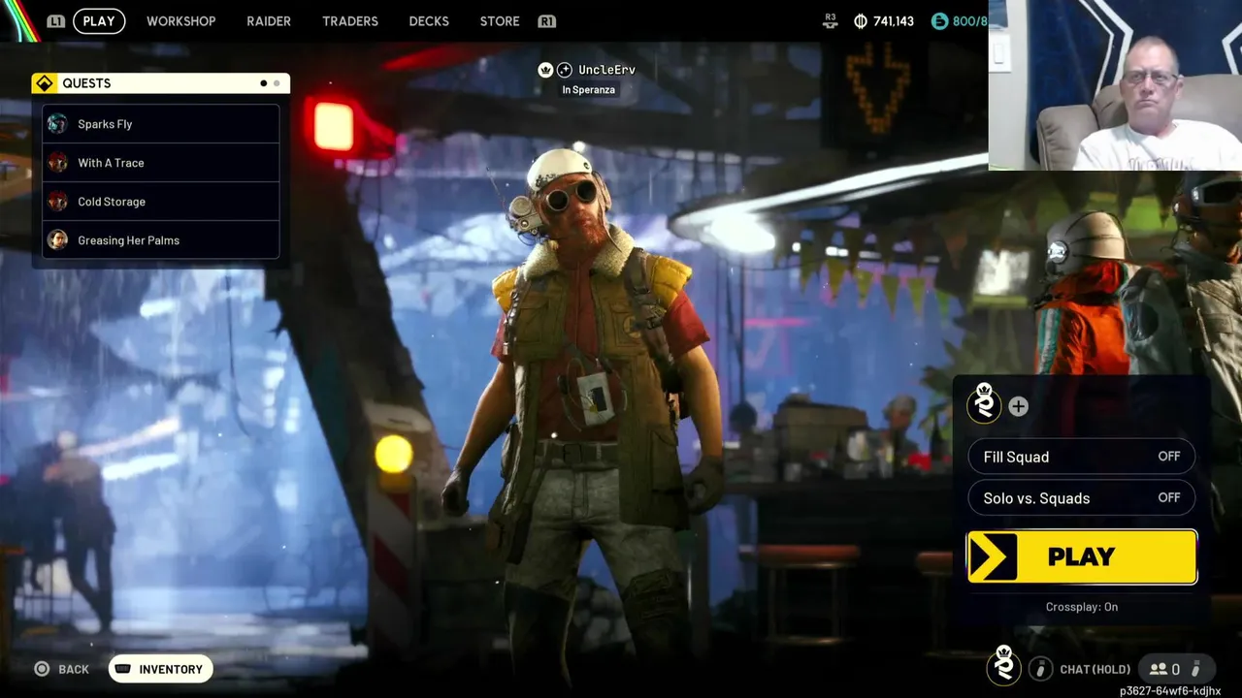Go to the Traders tab

pos(350,21)
